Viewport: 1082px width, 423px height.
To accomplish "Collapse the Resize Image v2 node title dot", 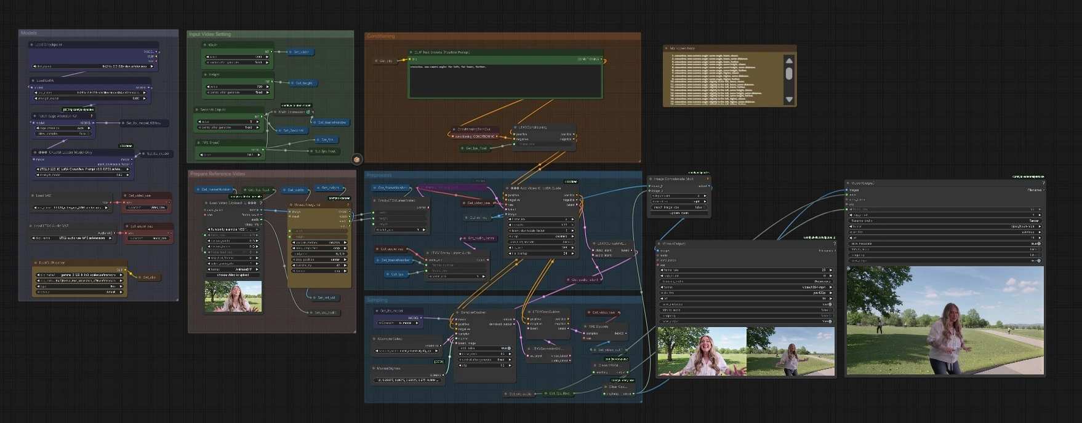I will (x=292, y=205).
